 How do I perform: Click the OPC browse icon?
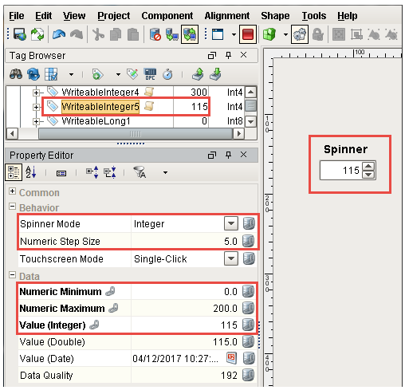(150, 74)
